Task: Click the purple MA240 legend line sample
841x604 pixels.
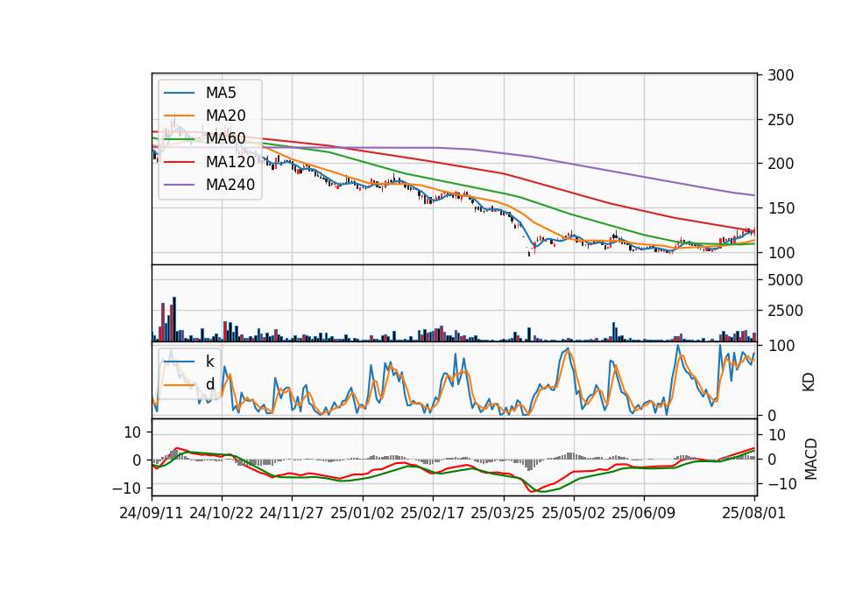Action: tap(179, 185)
